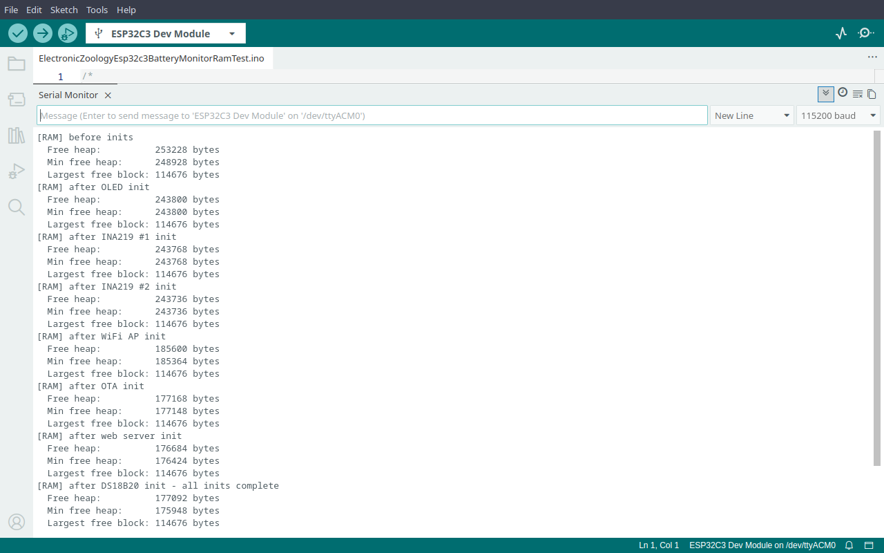Open the Serial Plotter icon
884x553 pixels.
click(x=841, y=33)
